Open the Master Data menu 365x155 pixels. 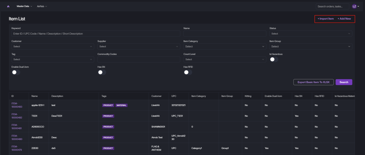pyautogui.click(x=25, y=6)
